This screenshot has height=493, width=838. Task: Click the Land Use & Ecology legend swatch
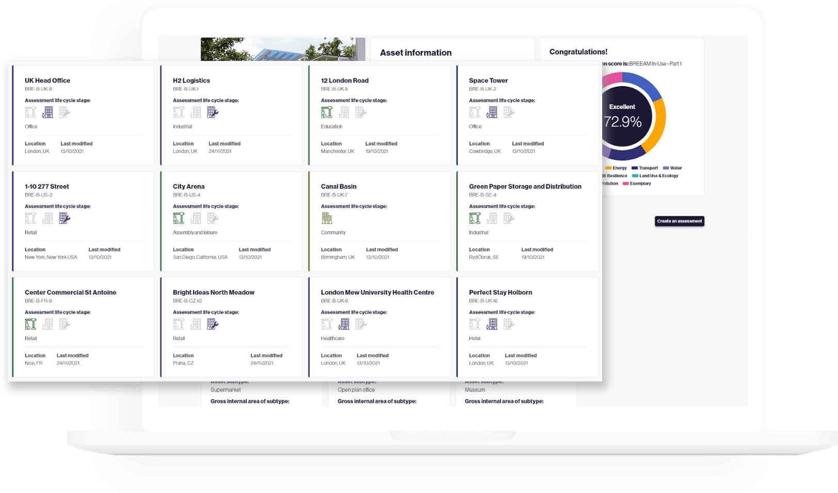[635, 176]
